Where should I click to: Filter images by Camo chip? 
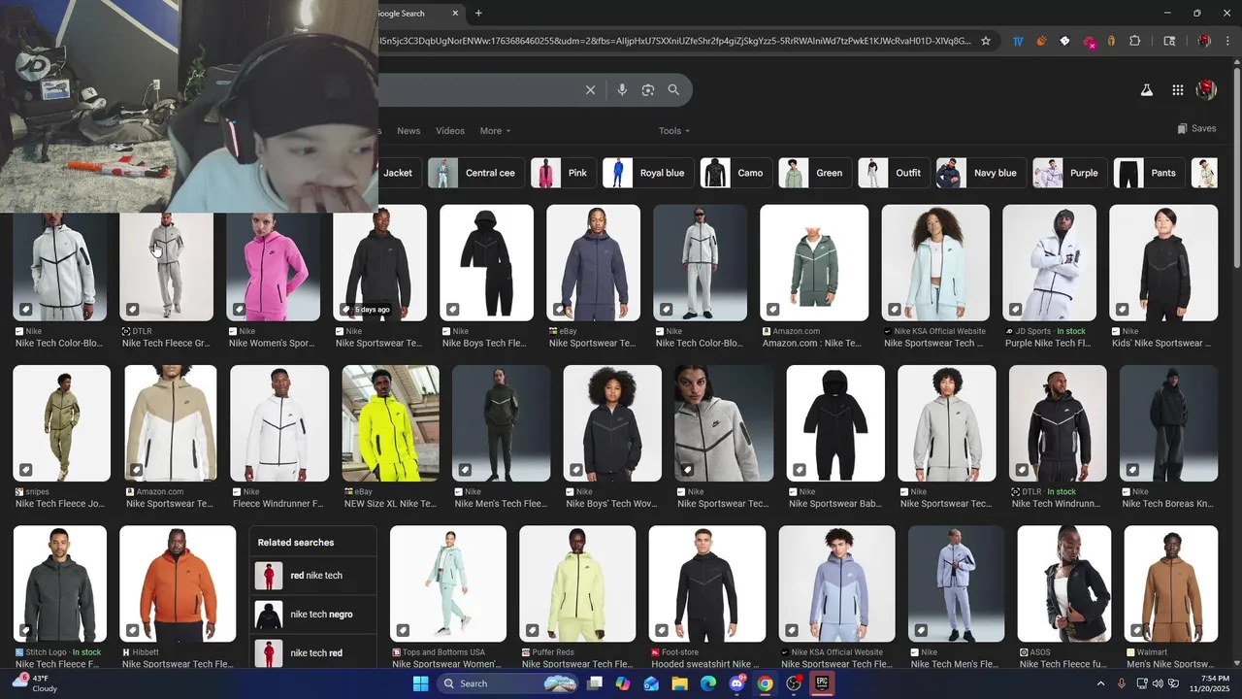736,173
